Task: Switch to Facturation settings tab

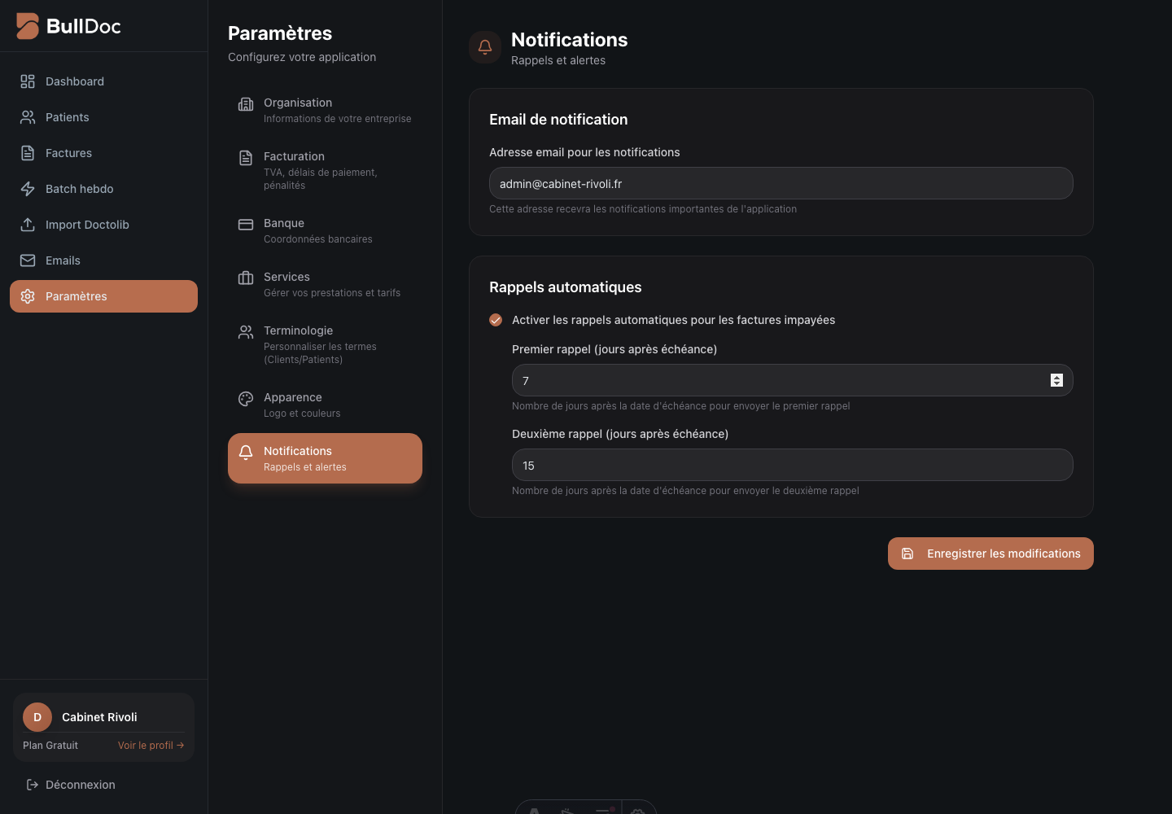Action: [325, 170]
